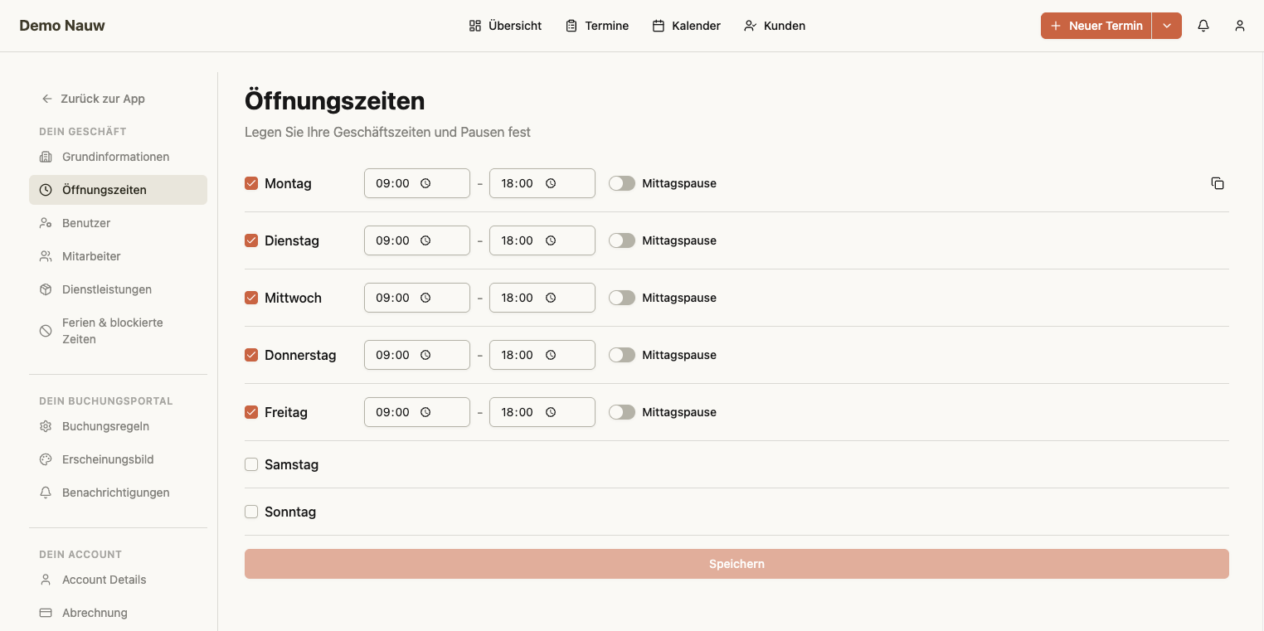
Task: Click the Demo Nauw brand name
Action: [62, 26]
